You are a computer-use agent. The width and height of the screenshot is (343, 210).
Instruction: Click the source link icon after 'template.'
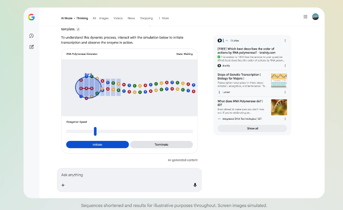coord(78,29)
